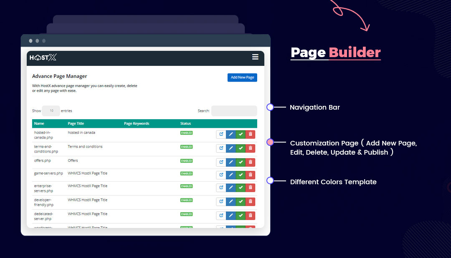451x258 pixels.
Task: Edit the hosted-in-canada.php page
Action: tap(231, 134)
